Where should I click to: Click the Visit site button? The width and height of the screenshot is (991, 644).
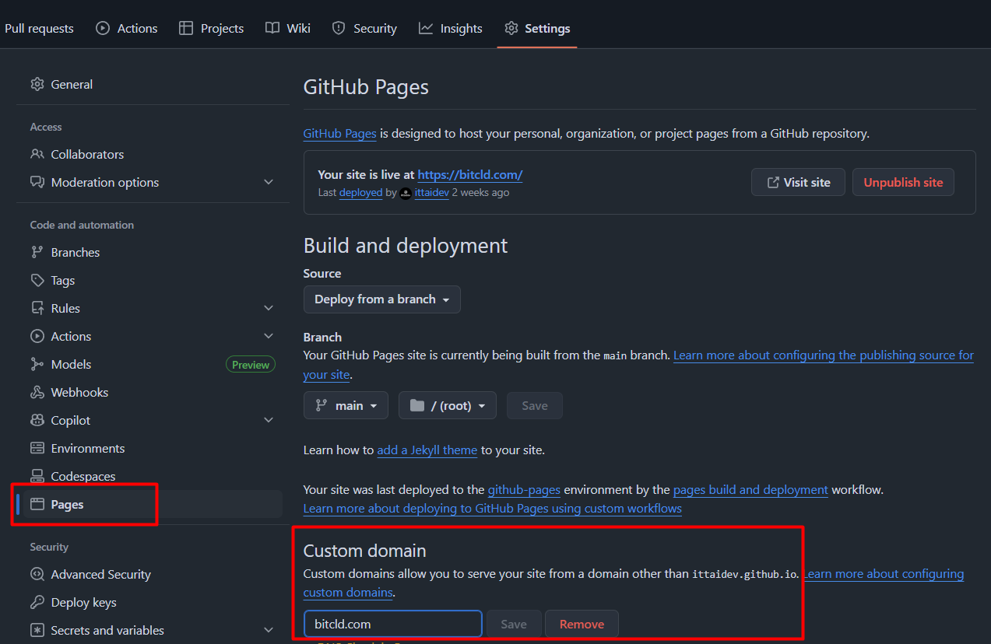coord(798,181)
